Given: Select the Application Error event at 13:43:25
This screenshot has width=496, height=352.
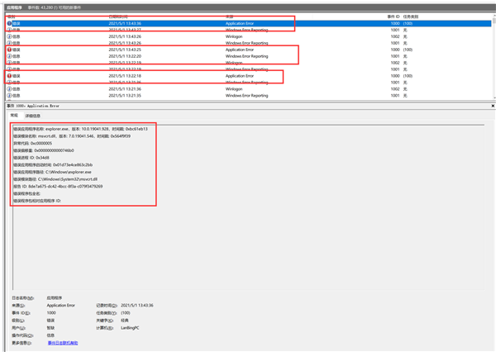Looking at the screenshot, I should pos(248,50).
